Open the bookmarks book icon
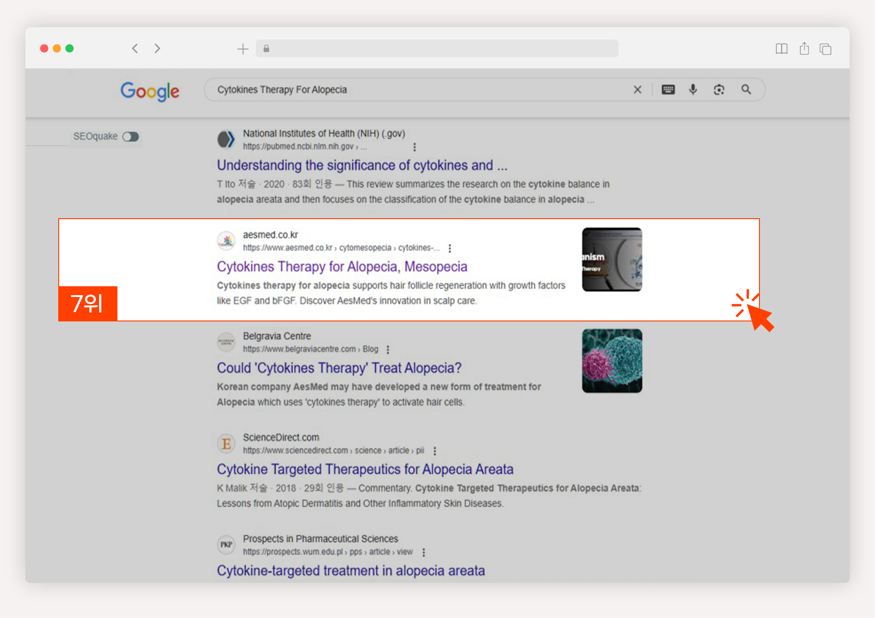The height and width of the screenshot is (618, 875). point(782,49)
